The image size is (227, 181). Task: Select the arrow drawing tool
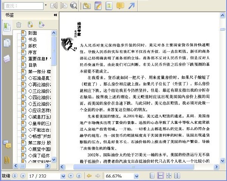click(131, 6)
